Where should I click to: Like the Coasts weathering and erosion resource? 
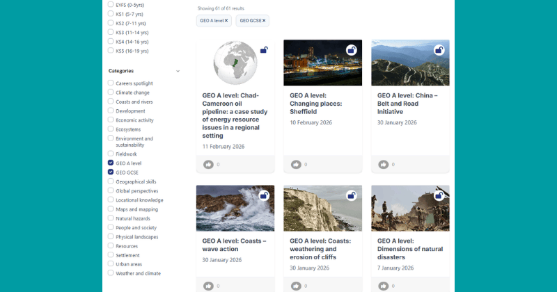[x=296, y=286]
